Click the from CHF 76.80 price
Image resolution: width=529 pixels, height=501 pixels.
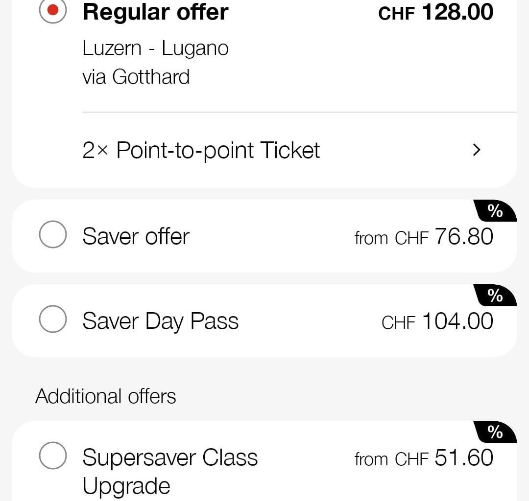424,237
